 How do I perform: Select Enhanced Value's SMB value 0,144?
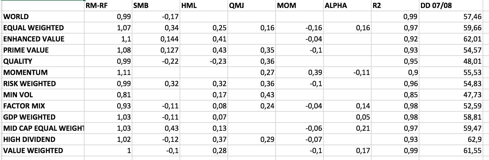click(156, 39)
